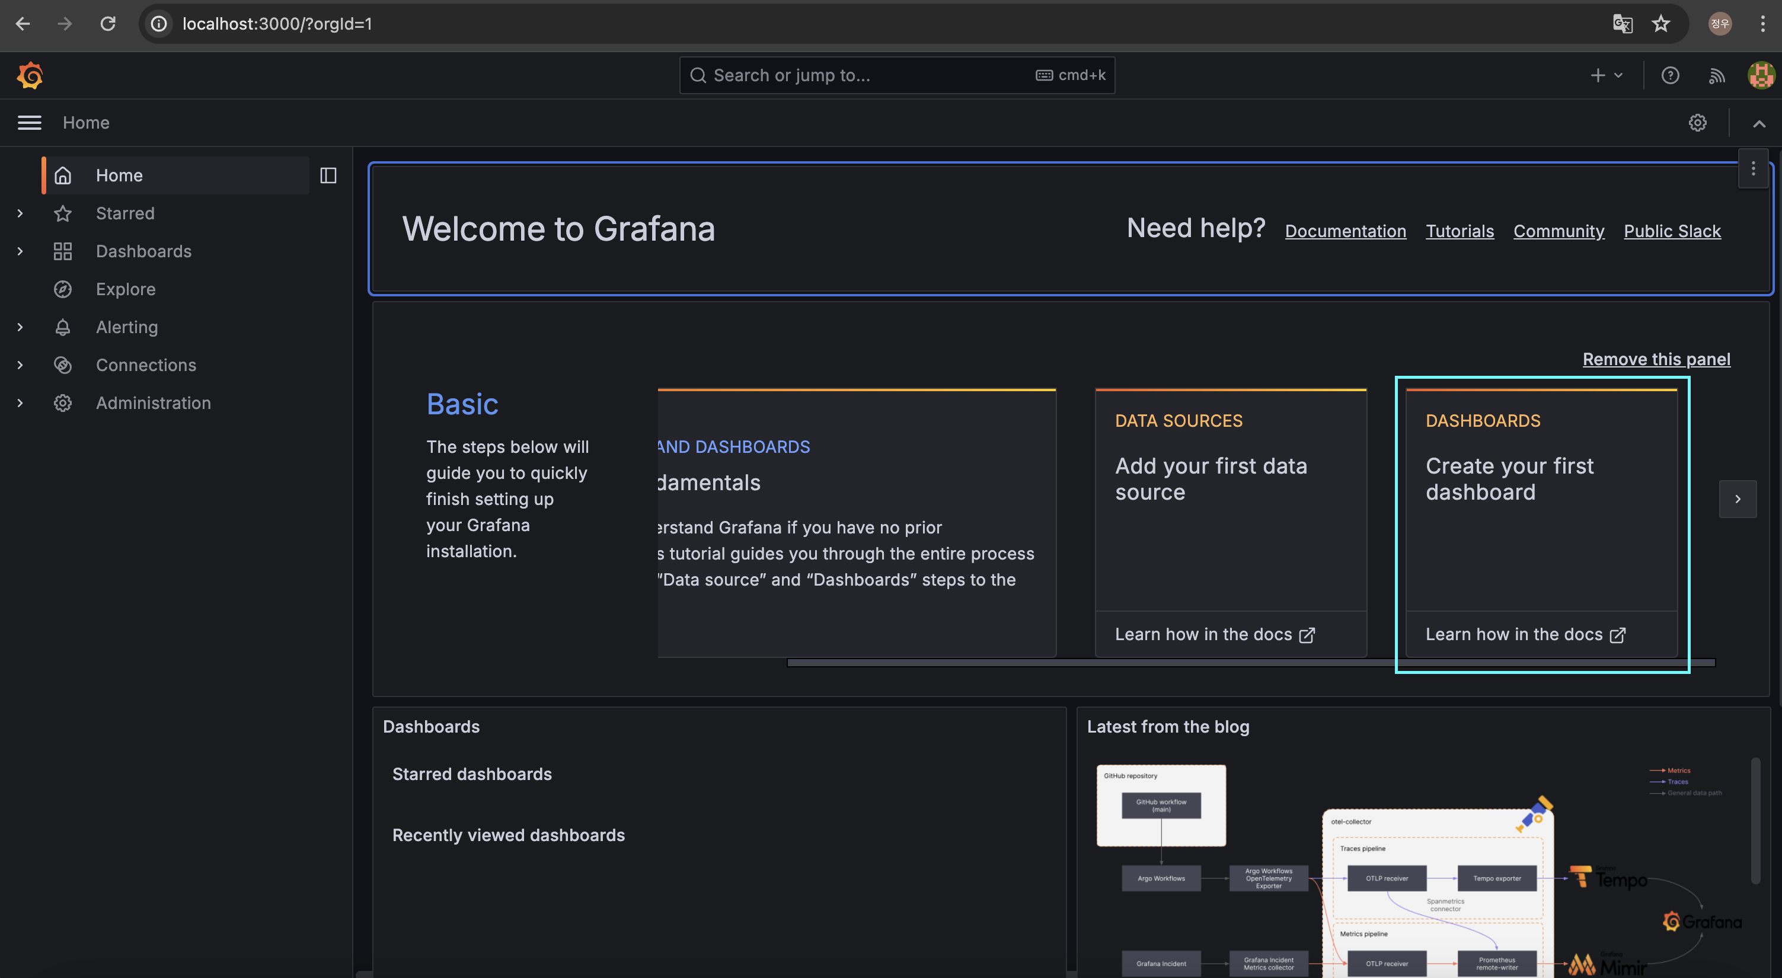This screenshot has height=978, width=1782.
Task: Open dashboard settings gear icon
Action: click(1697, 123)
